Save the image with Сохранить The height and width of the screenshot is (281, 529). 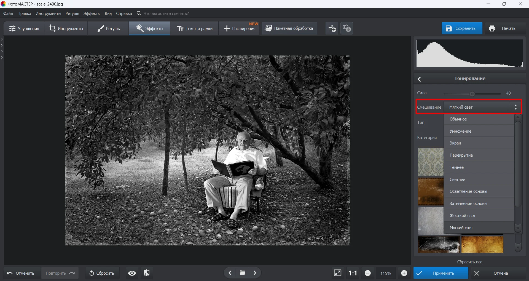tap(462, 28)
